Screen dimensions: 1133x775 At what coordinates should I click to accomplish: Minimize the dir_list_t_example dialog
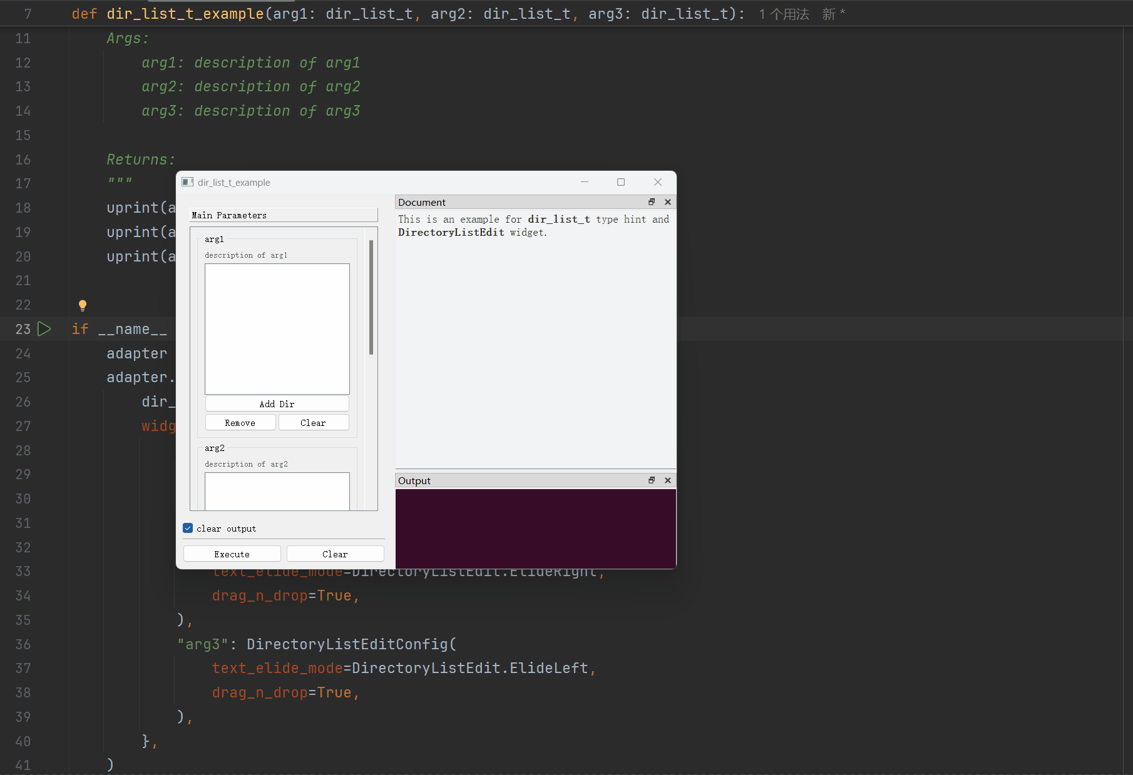pyautogui.click(x=585, y=182)
